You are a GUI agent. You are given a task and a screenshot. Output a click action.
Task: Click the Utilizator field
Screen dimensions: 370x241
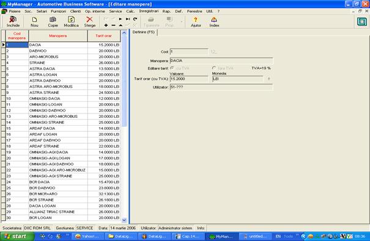[221, 87]
